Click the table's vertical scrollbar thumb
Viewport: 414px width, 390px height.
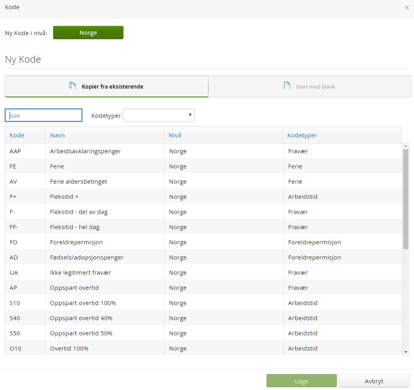(x=406, y=199)
